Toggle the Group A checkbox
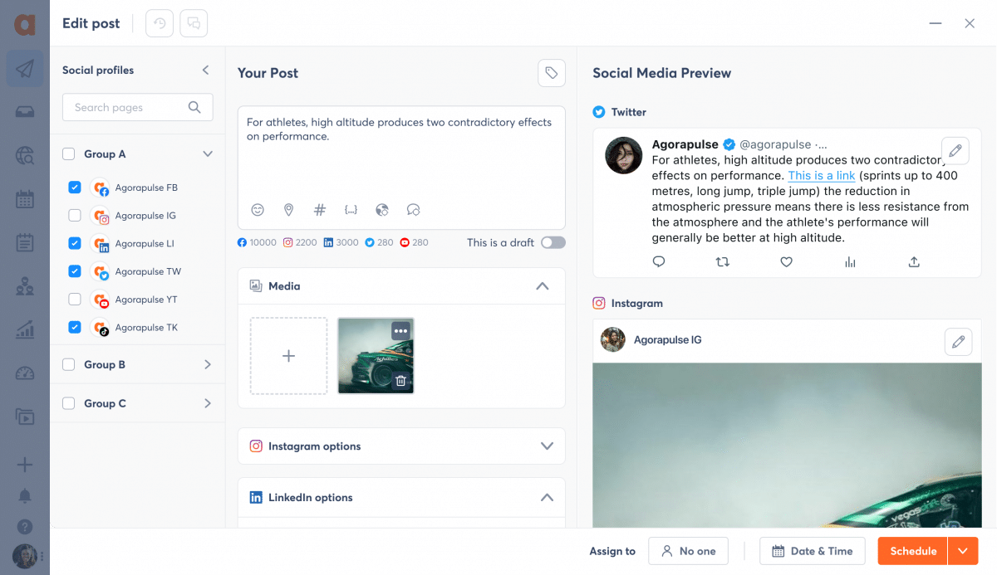Viewport: 997px width, 575px height. pyautogui.click(x=69, y=153)
